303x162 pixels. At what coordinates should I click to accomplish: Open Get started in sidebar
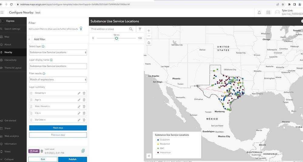coord(13,121)
